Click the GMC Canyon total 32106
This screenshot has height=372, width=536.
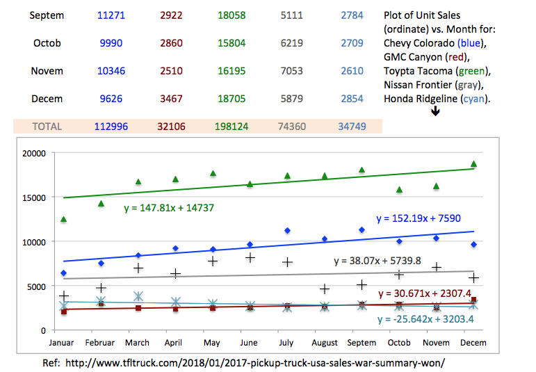(171, 127)
